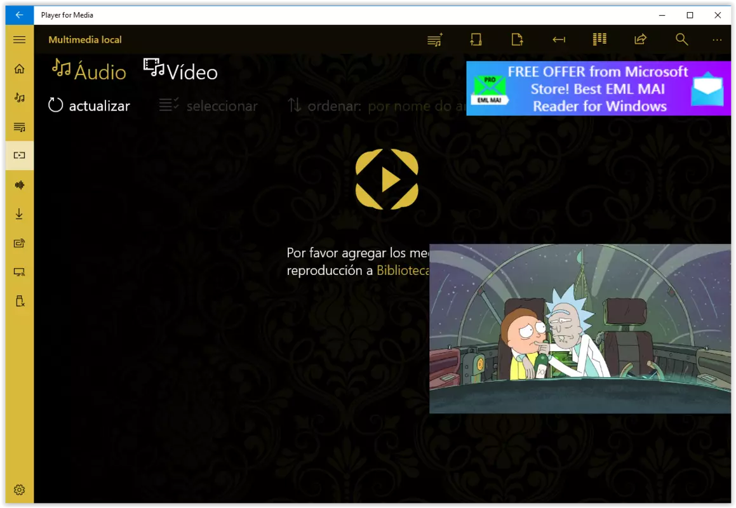Maximize the Player for Media window

click(x=690, y=15)
